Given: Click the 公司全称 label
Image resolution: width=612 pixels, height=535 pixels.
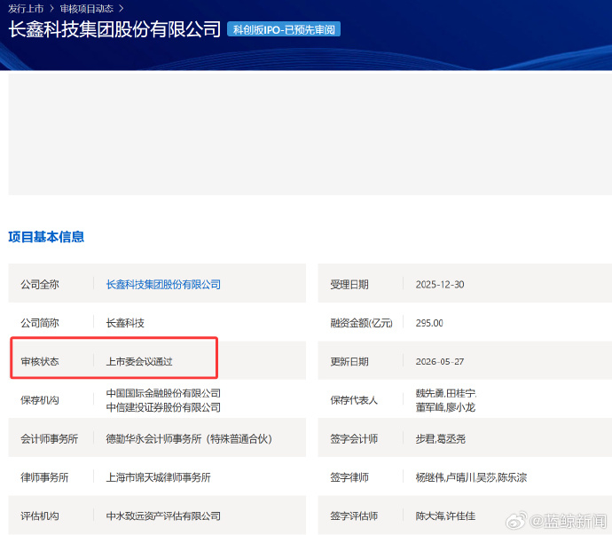Looking at the screenshot, I should point(40,284).
